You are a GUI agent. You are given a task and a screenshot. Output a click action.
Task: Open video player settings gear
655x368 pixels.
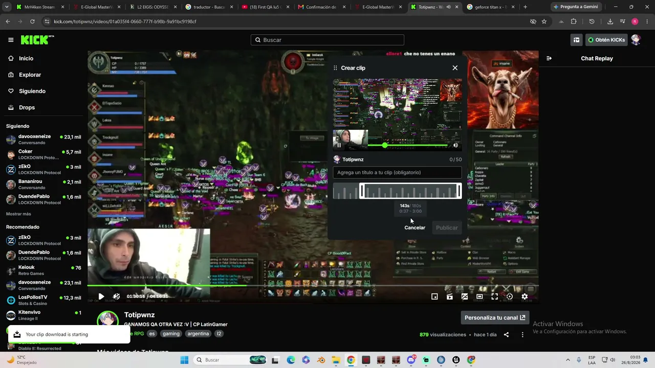click(525, 296)
